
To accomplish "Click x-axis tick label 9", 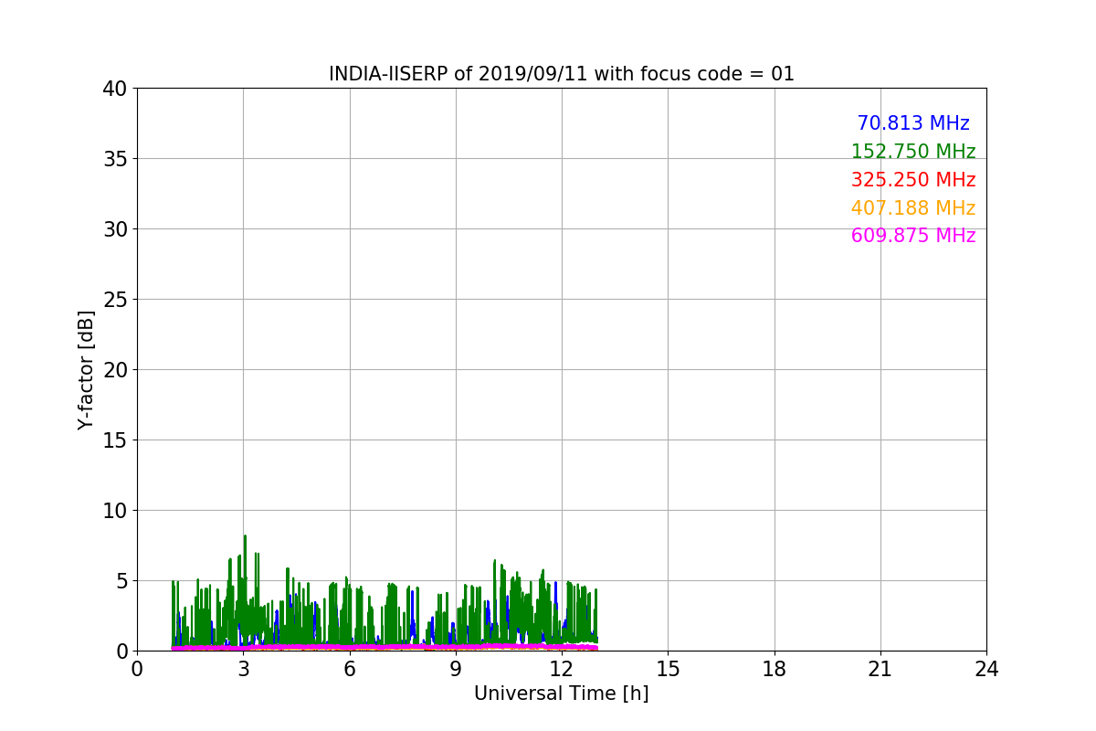I will 456,669.
